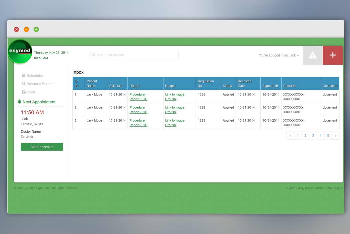Click the Remarks column header
This screenshot has width=350, height=234.
[x=301, y=83]
